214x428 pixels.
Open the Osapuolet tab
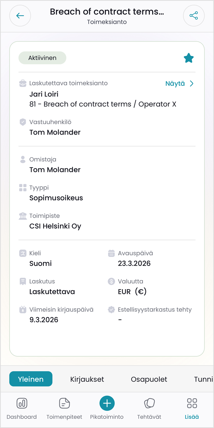point(149,379)
